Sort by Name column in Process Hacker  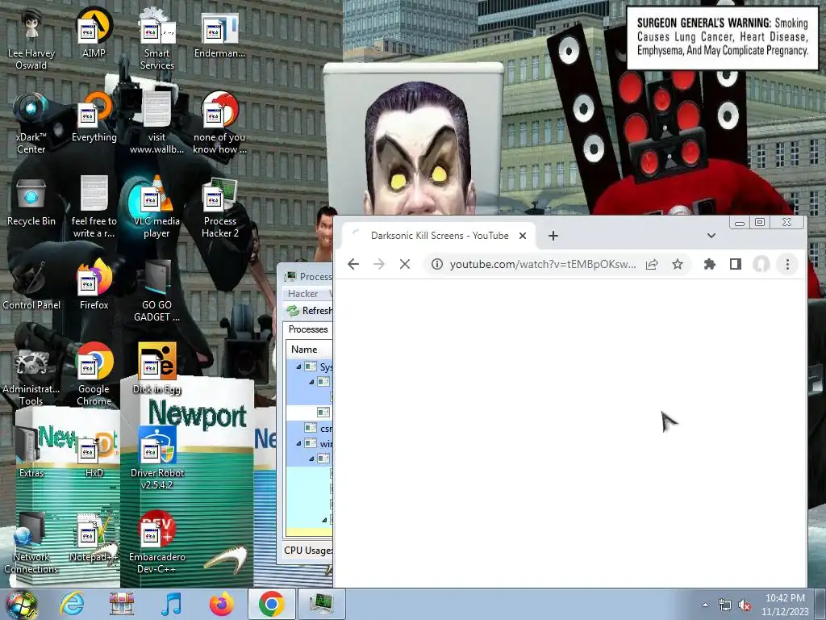click(310, 350)
